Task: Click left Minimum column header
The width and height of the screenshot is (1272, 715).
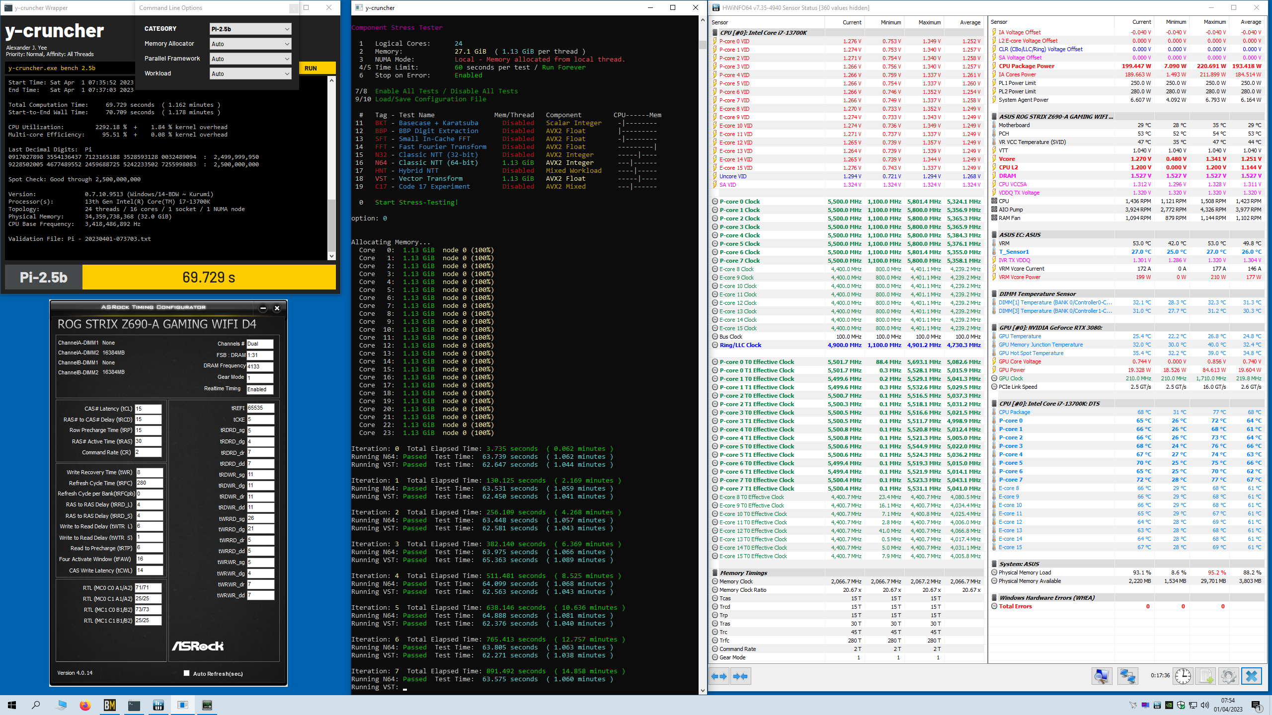Action: tap(883, 22)
